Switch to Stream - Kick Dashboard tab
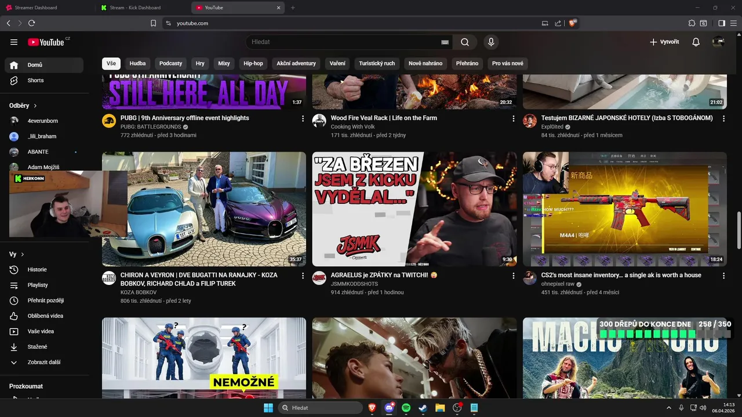Viewport: 742px width, 417px height. click(x=134, y=8)
